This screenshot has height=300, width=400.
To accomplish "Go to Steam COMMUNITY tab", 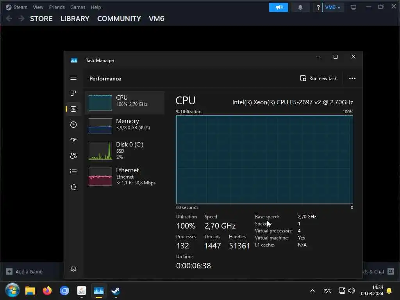I will (x=119, y=19).
